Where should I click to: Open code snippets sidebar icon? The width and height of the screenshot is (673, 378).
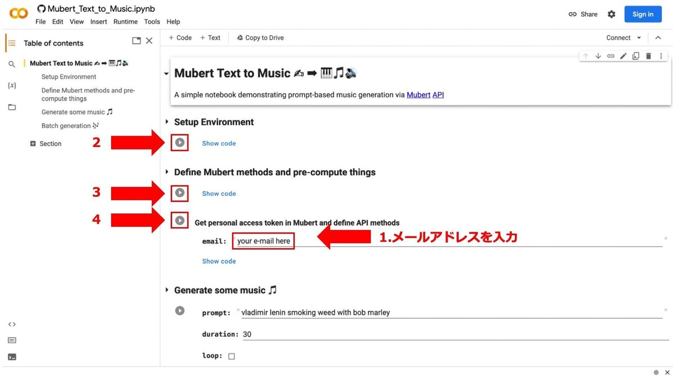pyautogui.click(x=12, y=324)
